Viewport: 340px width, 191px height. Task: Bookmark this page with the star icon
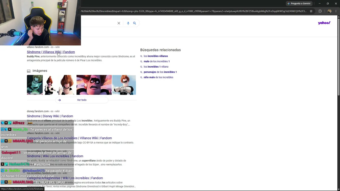tap(311, 11)
